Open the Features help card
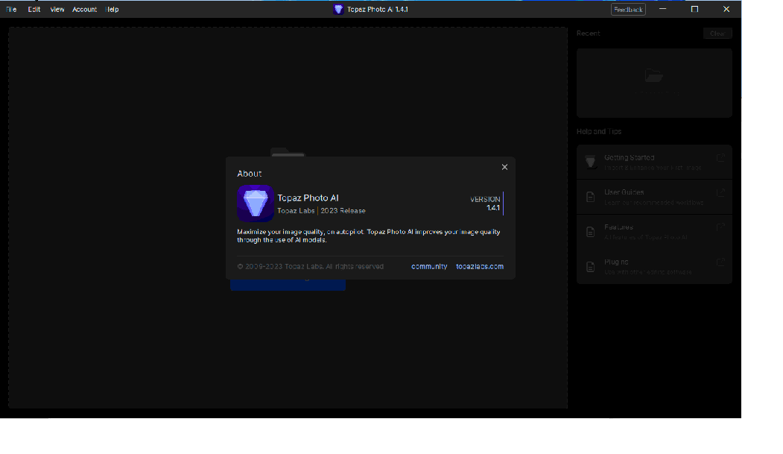Image resolution: width=783 pixels, height=454 pixels. [x=654, y=232]
